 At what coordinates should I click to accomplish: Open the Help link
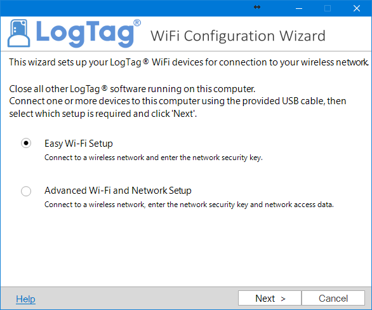pos(25,299)
